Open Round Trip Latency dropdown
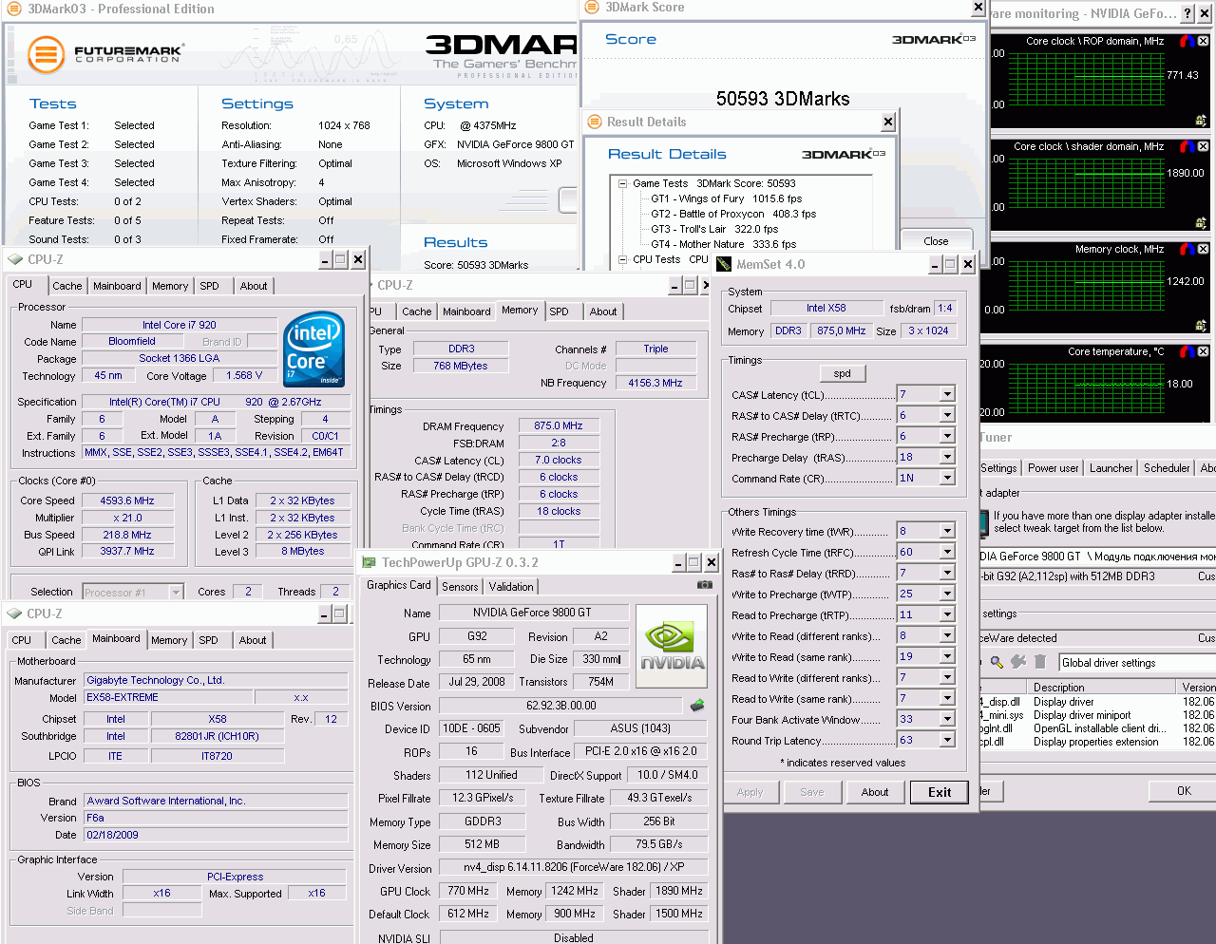This screenshot has width=1216, height=944. coord(947,740)
